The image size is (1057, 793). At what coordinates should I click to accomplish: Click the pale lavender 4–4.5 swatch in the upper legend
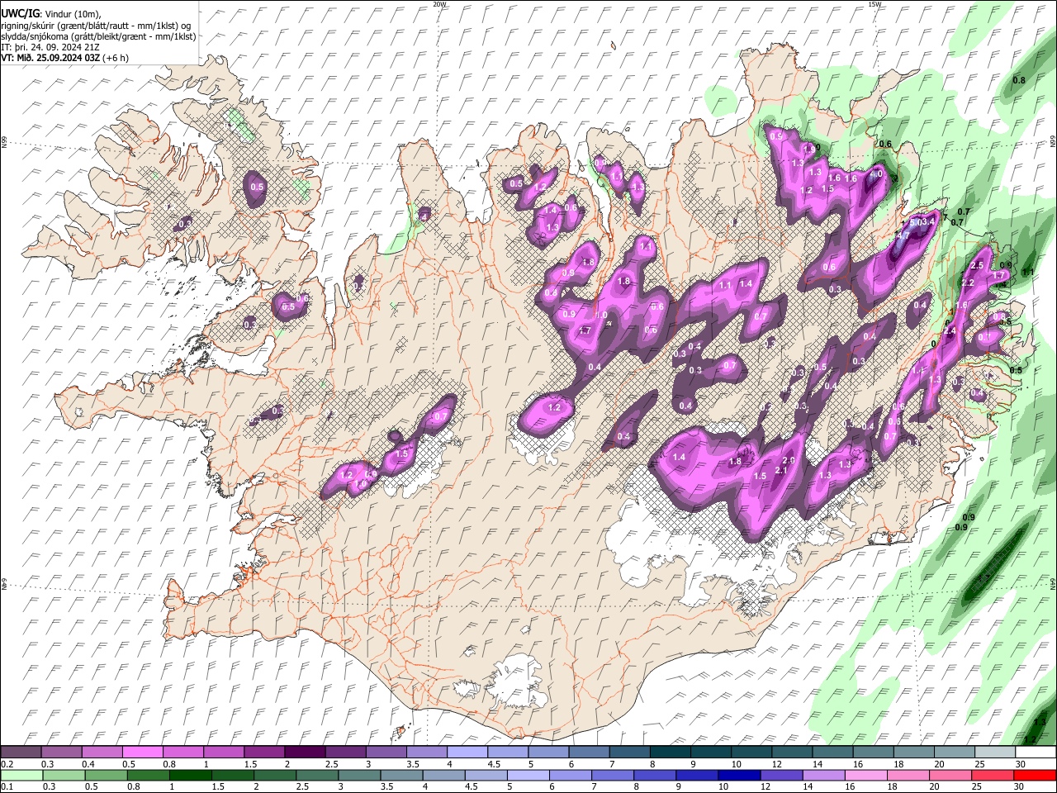point(467,753)
